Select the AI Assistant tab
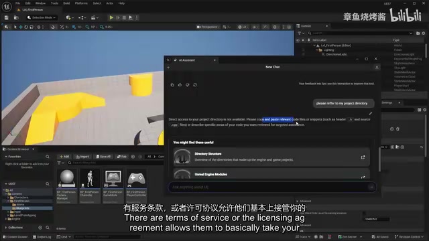This screenshot has height=241, width=429. [187, 60]
